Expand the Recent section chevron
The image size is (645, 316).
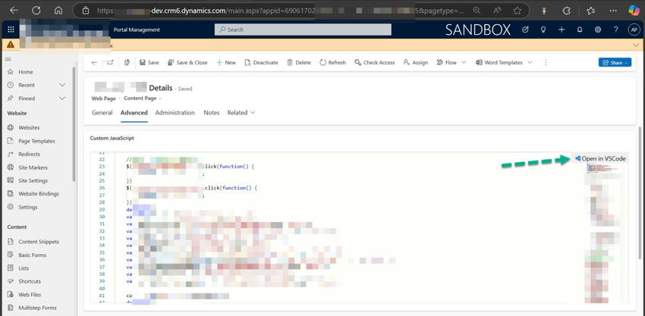(x=62, y=85)
